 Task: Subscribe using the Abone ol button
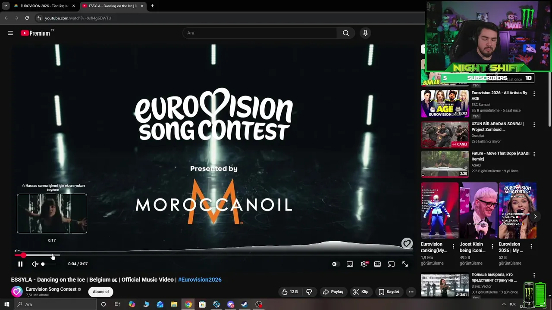coord(101,292)
